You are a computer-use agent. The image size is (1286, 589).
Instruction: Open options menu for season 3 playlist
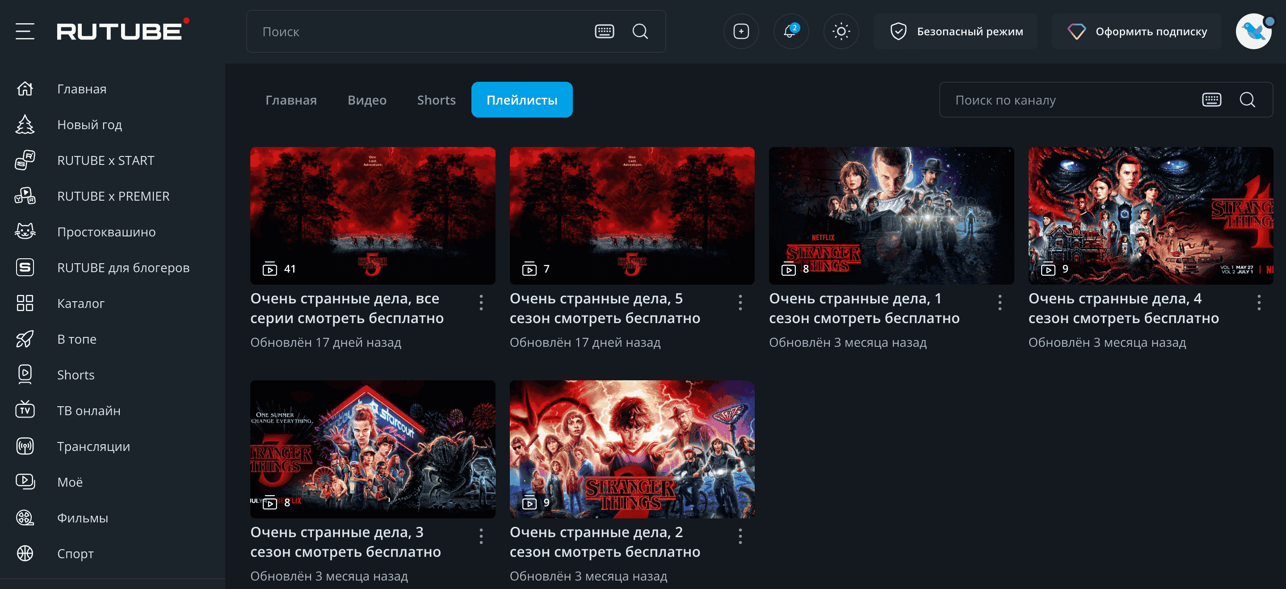(x=481, y=535)
